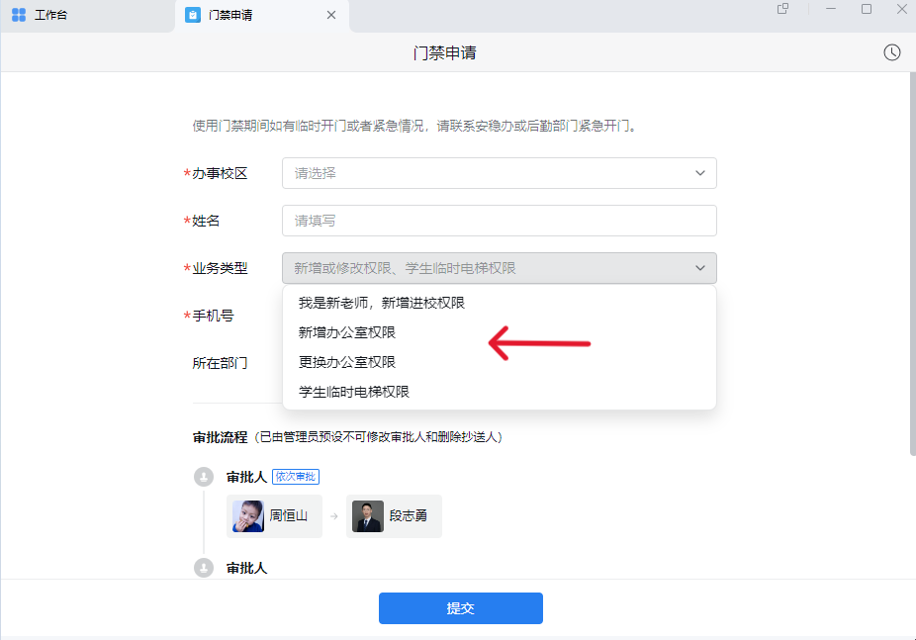Click the 姓名 input field

499,221
